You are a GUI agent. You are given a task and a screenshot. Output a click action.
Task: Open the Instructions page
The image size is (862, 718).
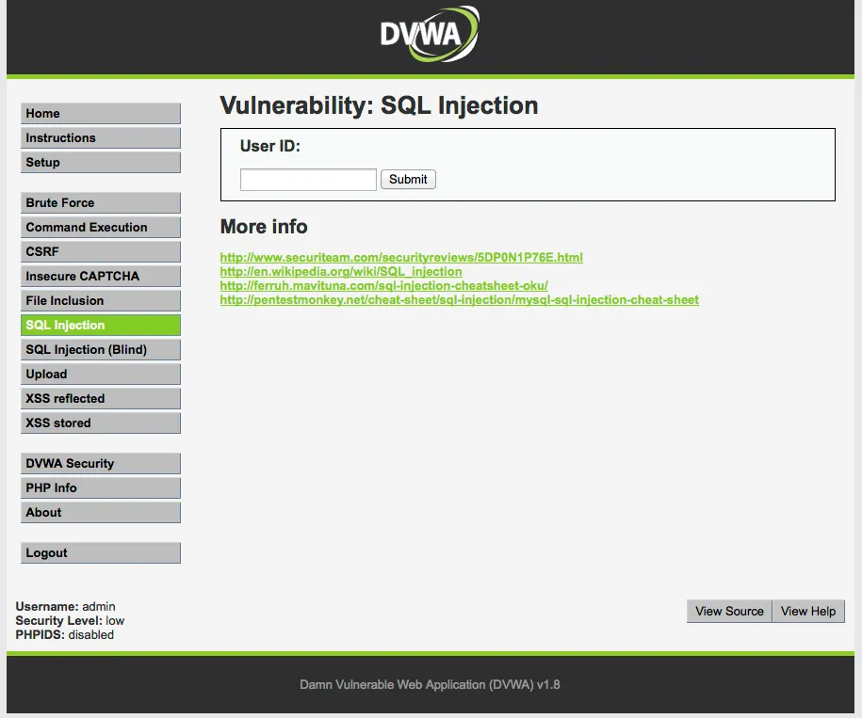tap(100, 137)
